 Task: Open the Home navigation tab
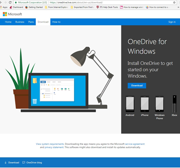click(8, 22)
